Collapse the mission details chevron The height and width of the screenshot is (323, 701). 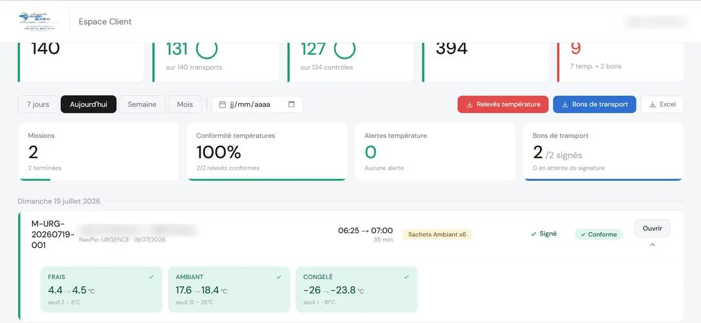tap(652, 245)
